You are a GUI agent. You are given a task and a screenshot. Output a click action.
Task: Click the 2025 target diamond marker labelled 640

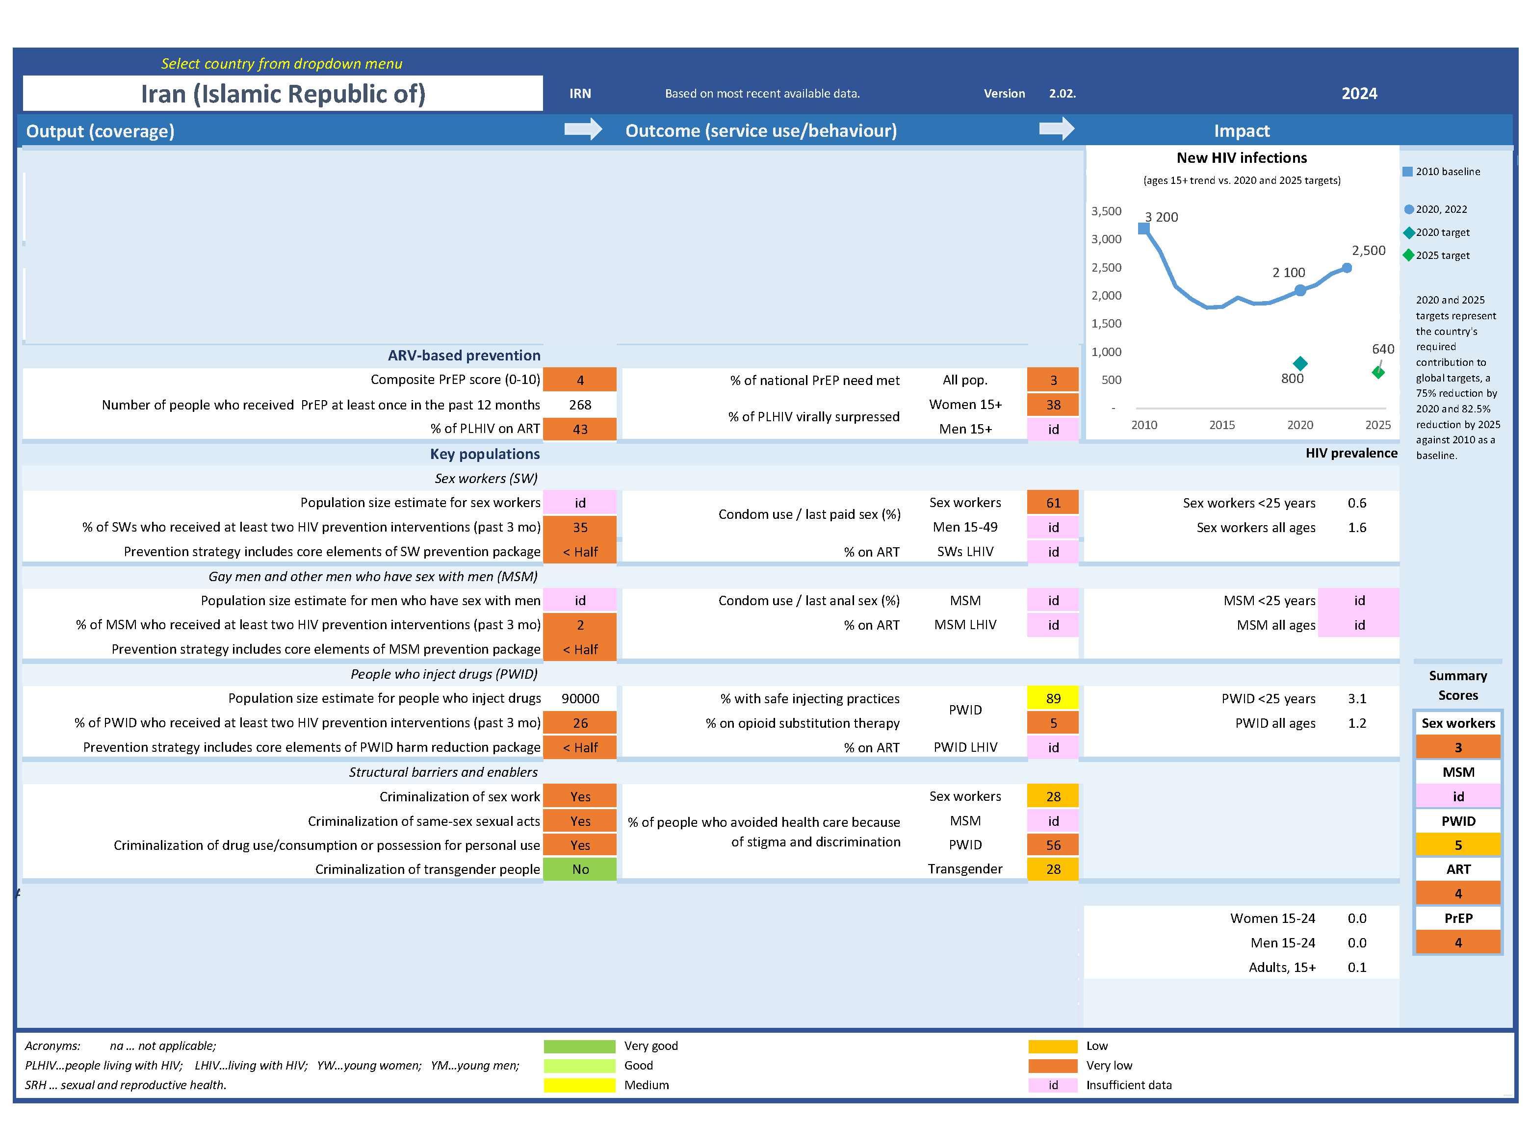click(x=1378, y=373)
